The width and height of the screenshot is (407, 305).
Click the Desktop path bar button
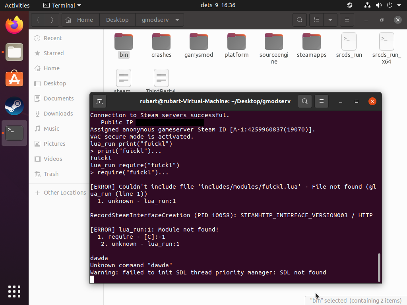(x=117, y=20)
